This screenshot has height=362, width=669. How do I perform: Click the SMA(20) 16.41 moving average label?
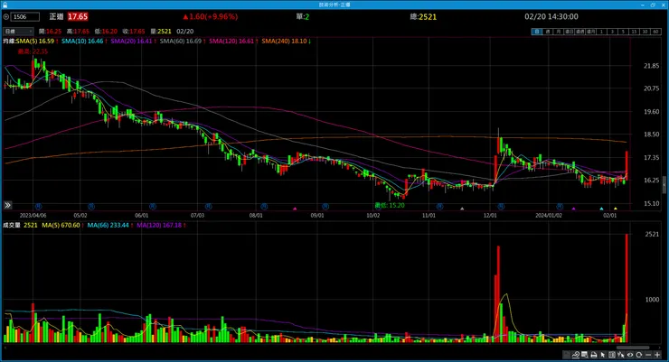[x=133, y=42]
